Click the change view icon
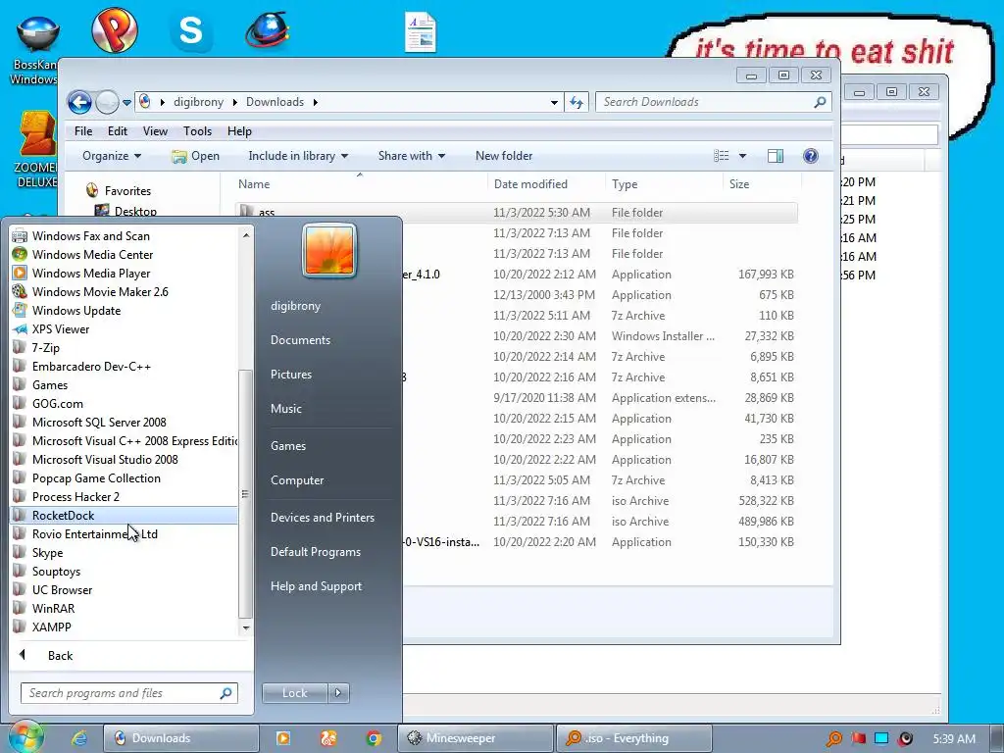The width and height of the screenshot is (1004, 753). click(722, 156)
